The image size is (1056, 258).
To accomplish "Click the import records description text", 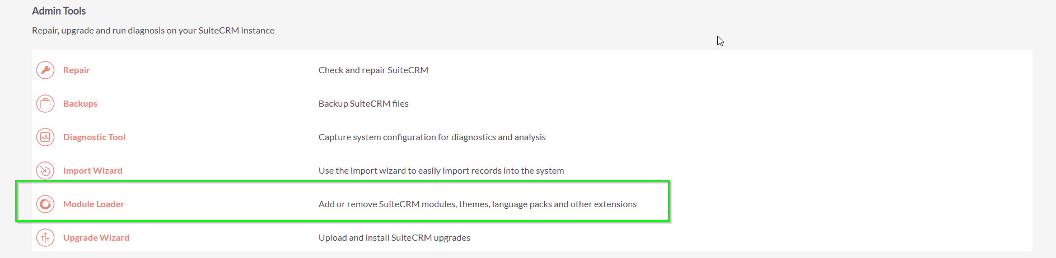I will (441, 171).
